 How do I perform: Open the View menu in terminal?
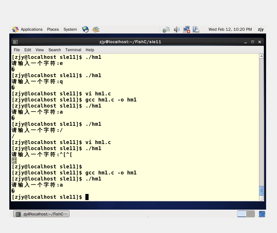tap(39, 50)
